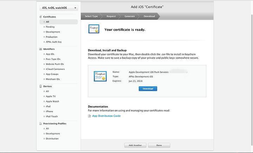253x153 pixels.
Task: Open Distribution provisioning profiles
Action: [52, 139]
